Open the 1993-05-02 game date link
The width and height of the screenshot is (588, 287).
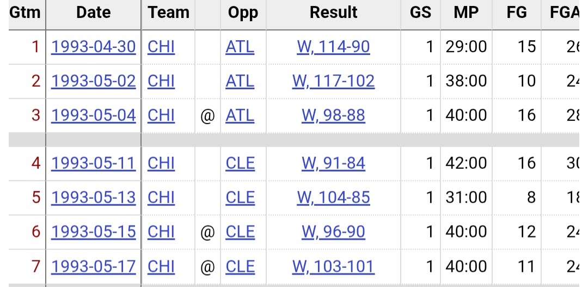point(93,81)
